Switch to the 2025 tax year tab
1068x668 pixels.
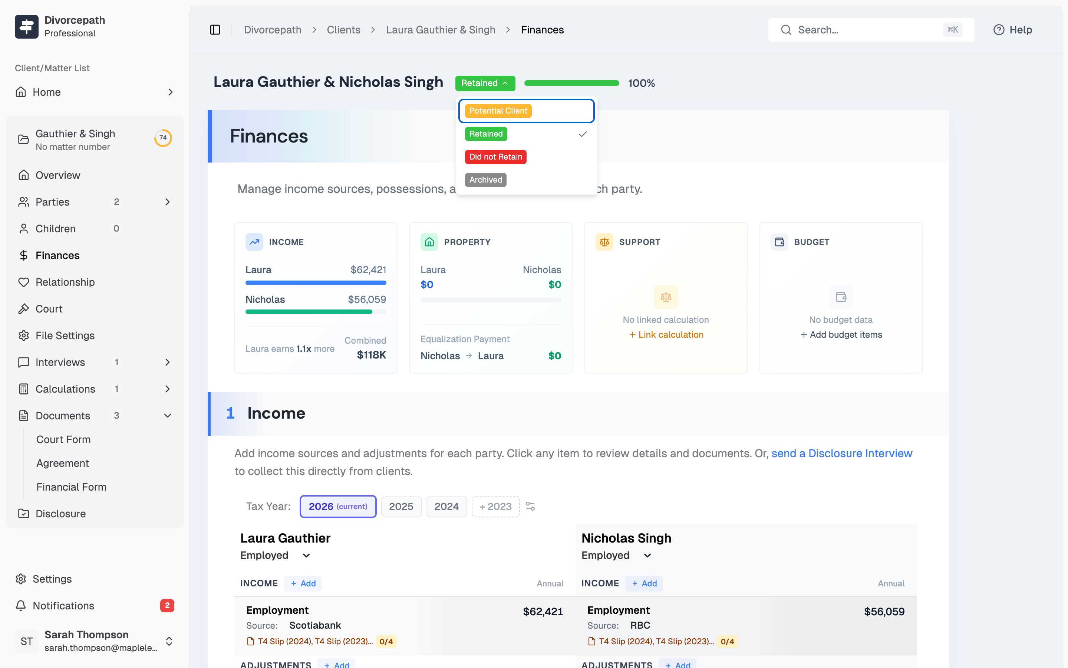(x=401, y=506)
